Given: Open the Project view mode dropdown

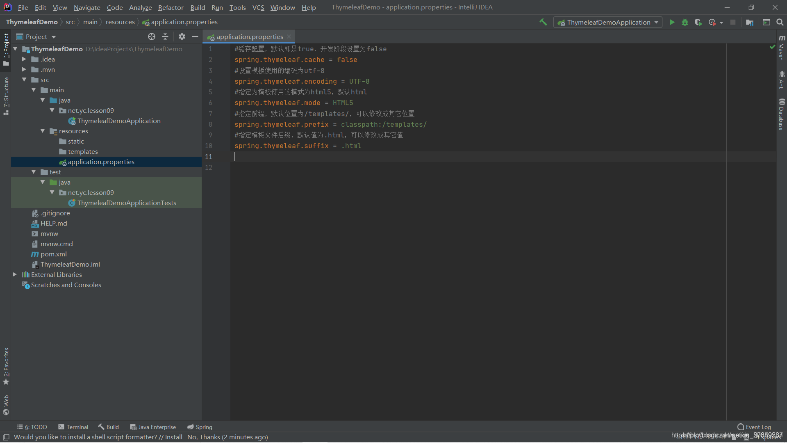Looking at the screenshot, I should point(36,37).
